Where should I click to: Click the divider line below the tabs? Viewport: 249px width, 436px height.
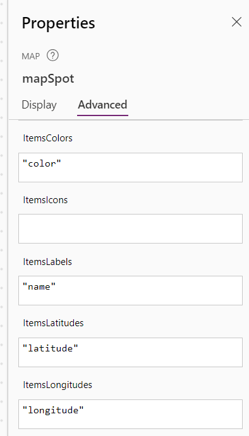click(129, 120)
